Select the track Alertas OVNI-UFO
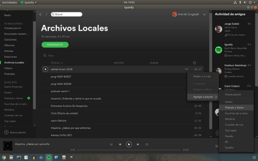The height and width of the screenshot is (161, 258). click(61, 135)
